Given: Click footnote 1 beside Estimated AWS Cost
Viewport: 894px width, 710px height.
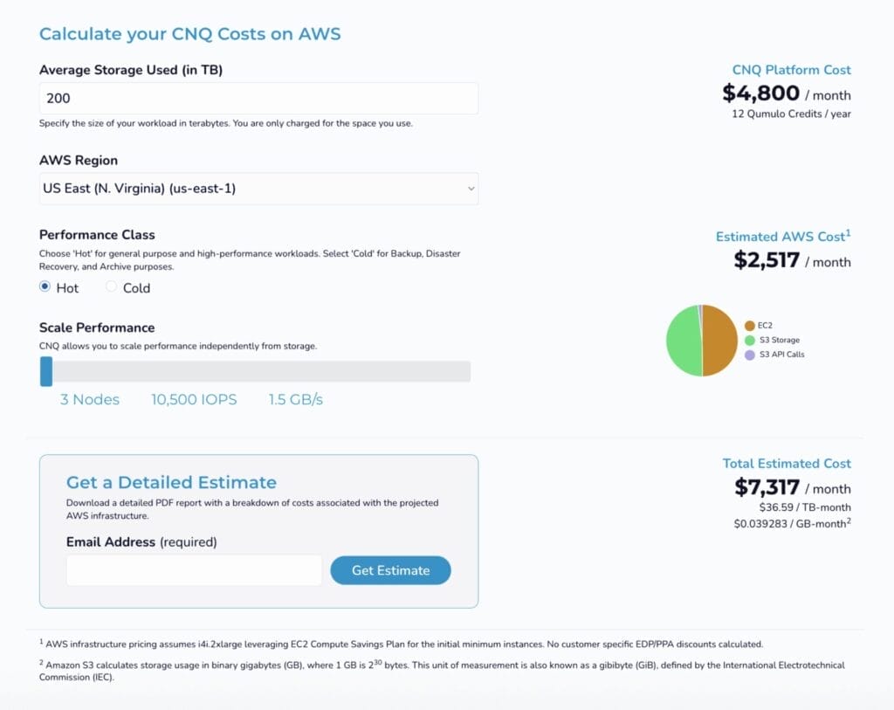Looking at the screenshot, I should click(x=849, y=233).
